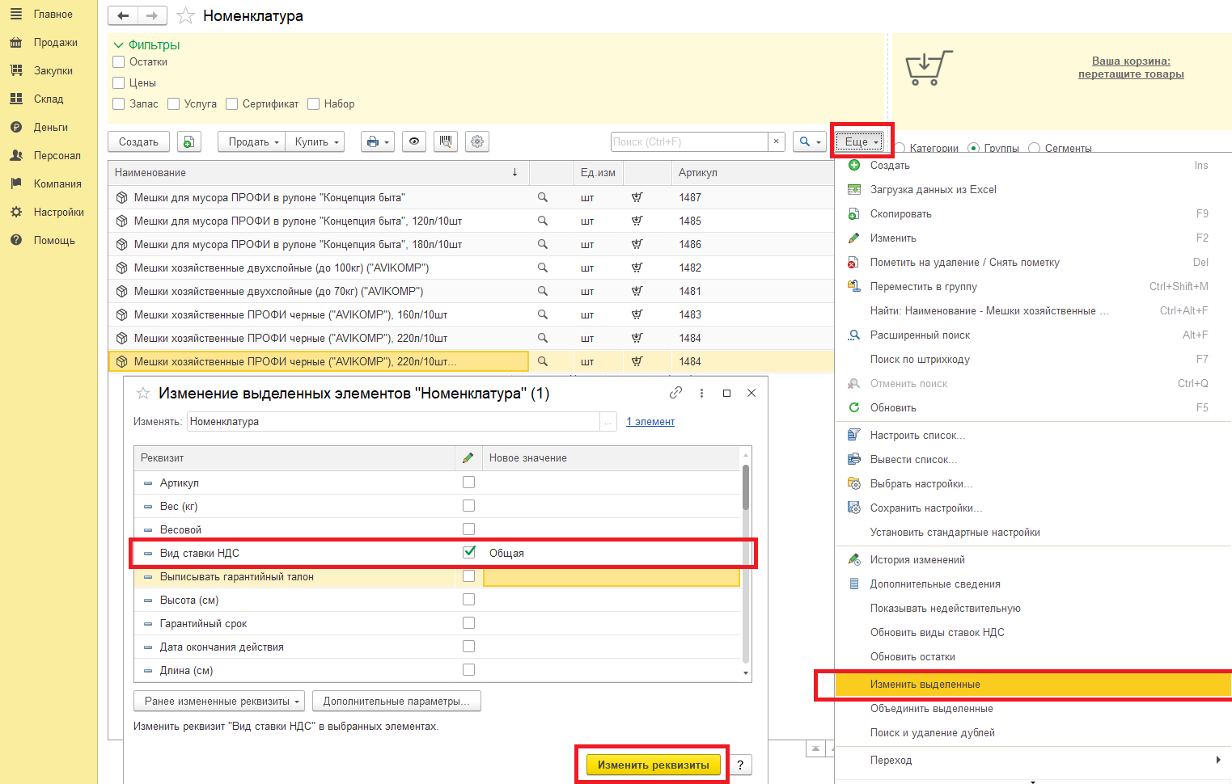Click the shopping cart basket icon
Screen dimensions: 1232x784
927,68
